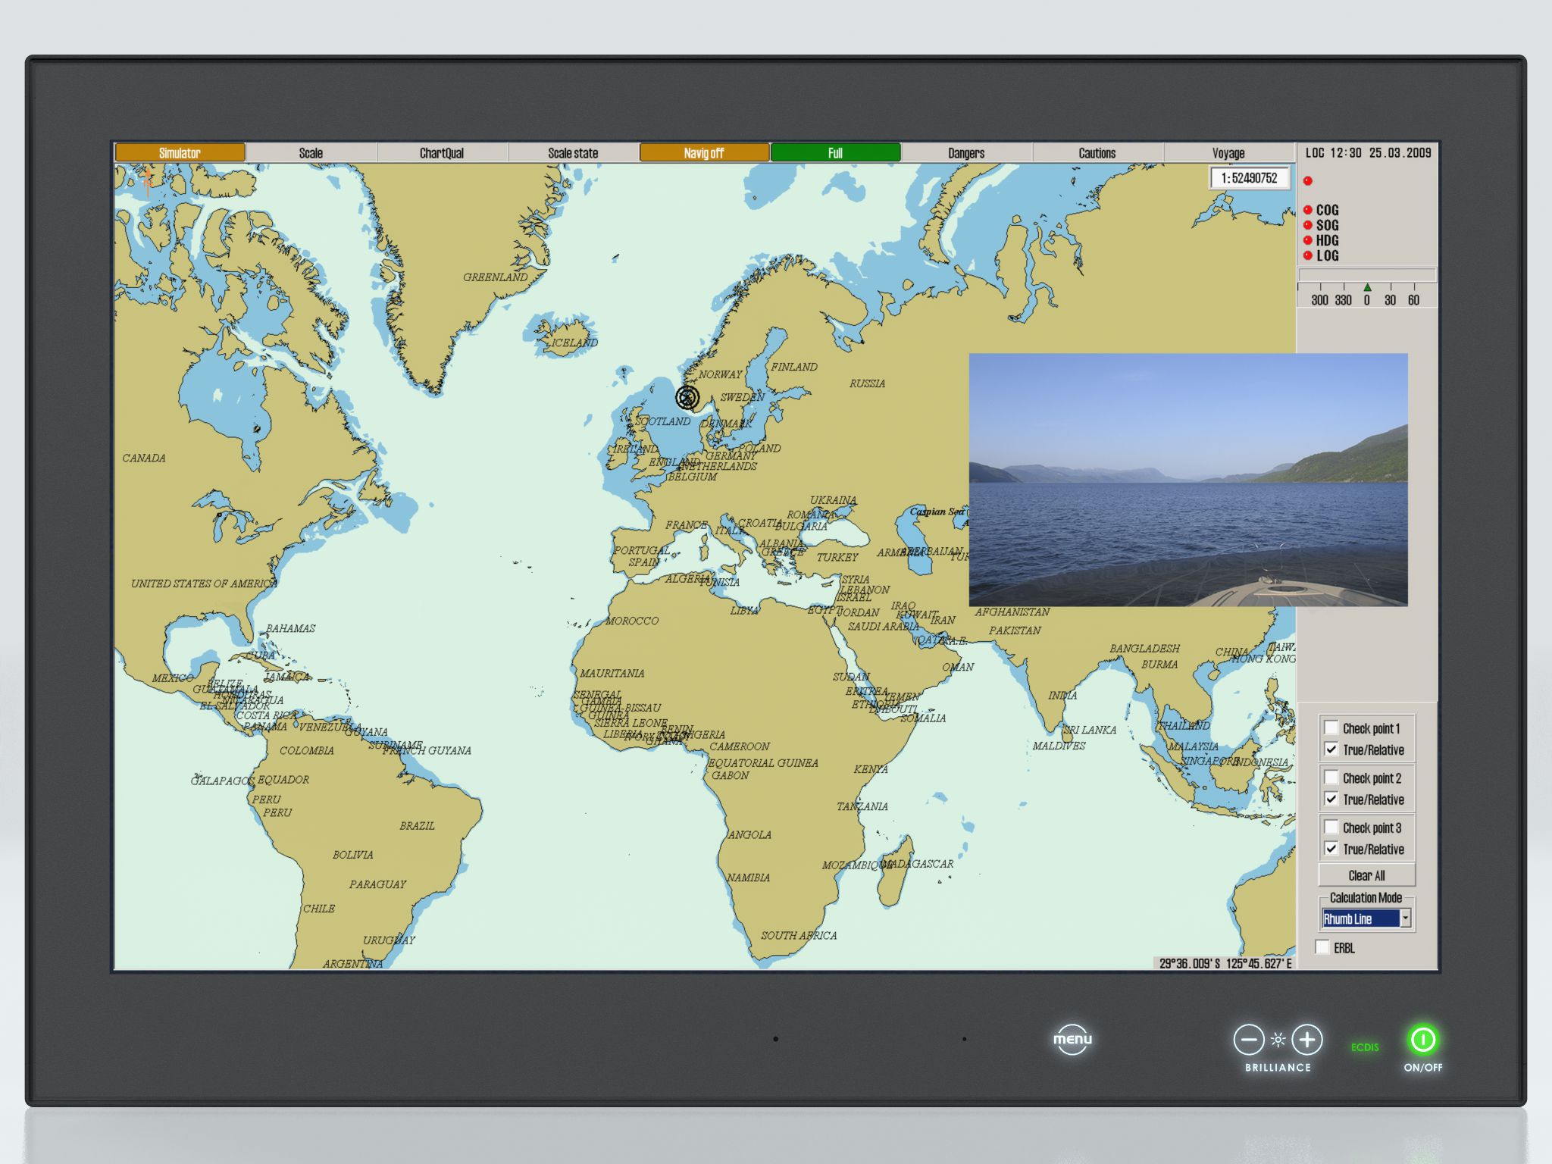The width and height of the screenshot is (1552, 1164).
Task: Enable the Check point 2 checkbox
Action: [x=1331, y=777]
